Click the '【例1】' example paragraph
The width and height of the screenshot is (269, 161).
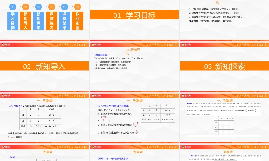[x=224, y=109]
